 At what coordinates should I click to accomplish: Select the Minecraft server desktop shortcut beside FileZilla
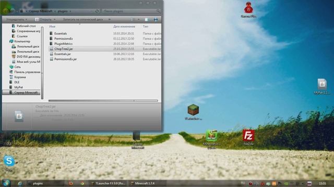(211, 139)
